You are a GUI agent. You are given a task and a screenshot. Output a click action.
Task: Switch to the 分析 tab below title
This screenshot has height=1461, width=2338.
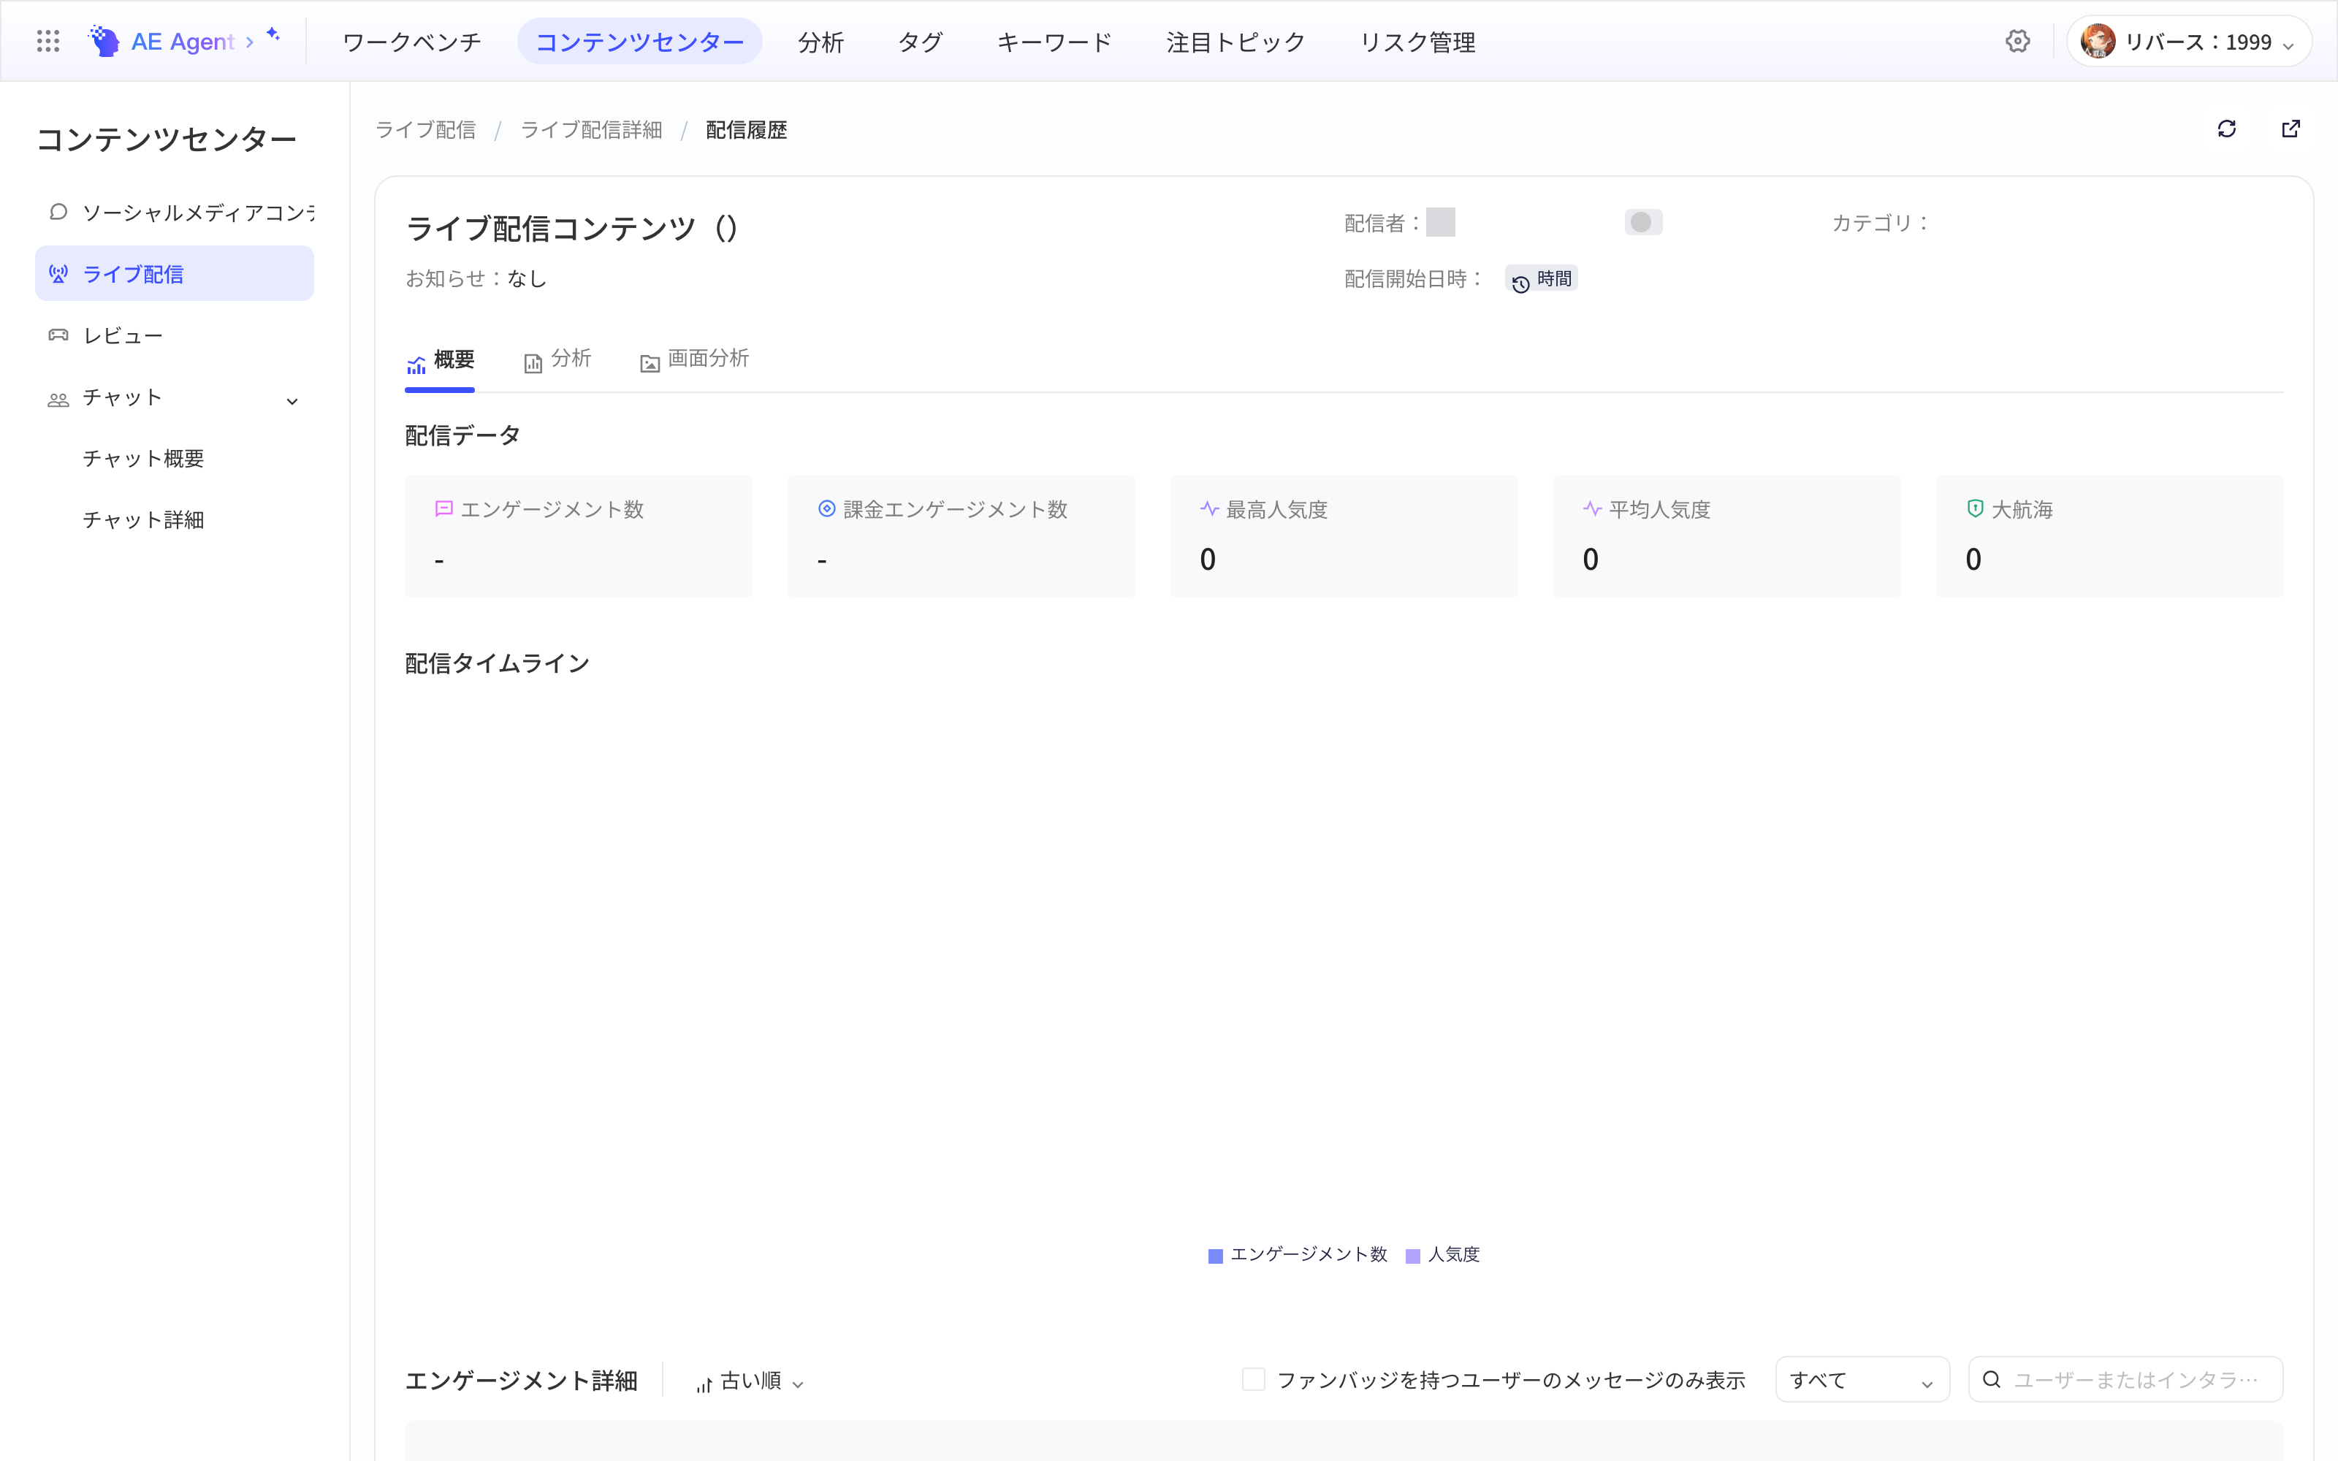(557, 359)
